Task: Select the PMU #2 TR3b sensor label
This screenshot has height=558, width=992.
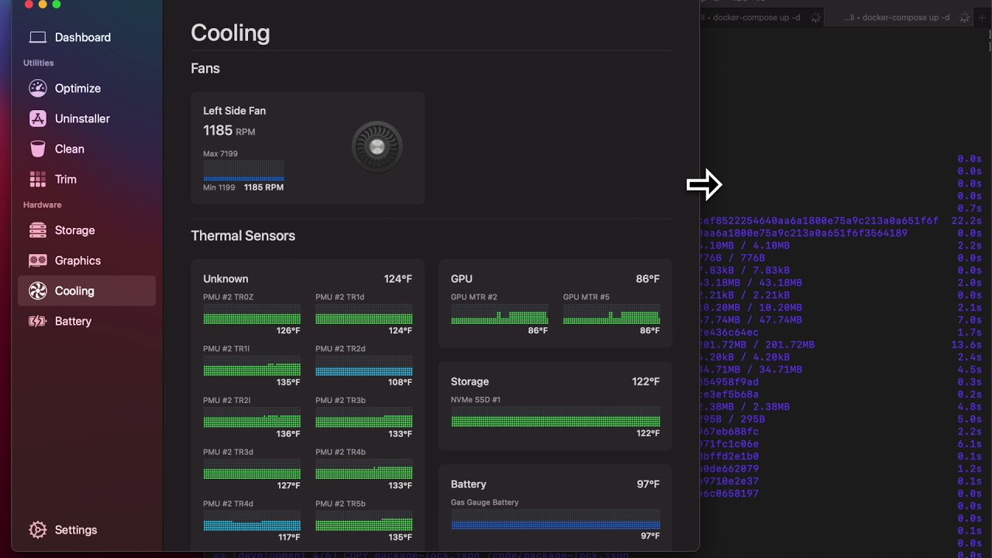Action: click(x=340, y=401)
